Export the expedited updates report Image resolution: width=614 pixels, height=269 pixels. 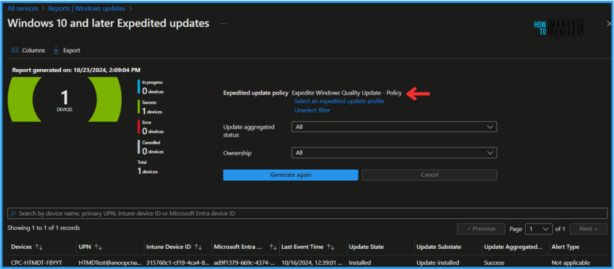click(67, 50)
